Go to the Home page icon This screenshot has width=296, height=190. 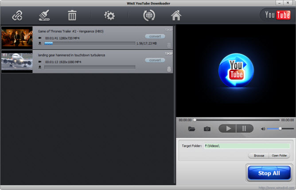(176, 15)
